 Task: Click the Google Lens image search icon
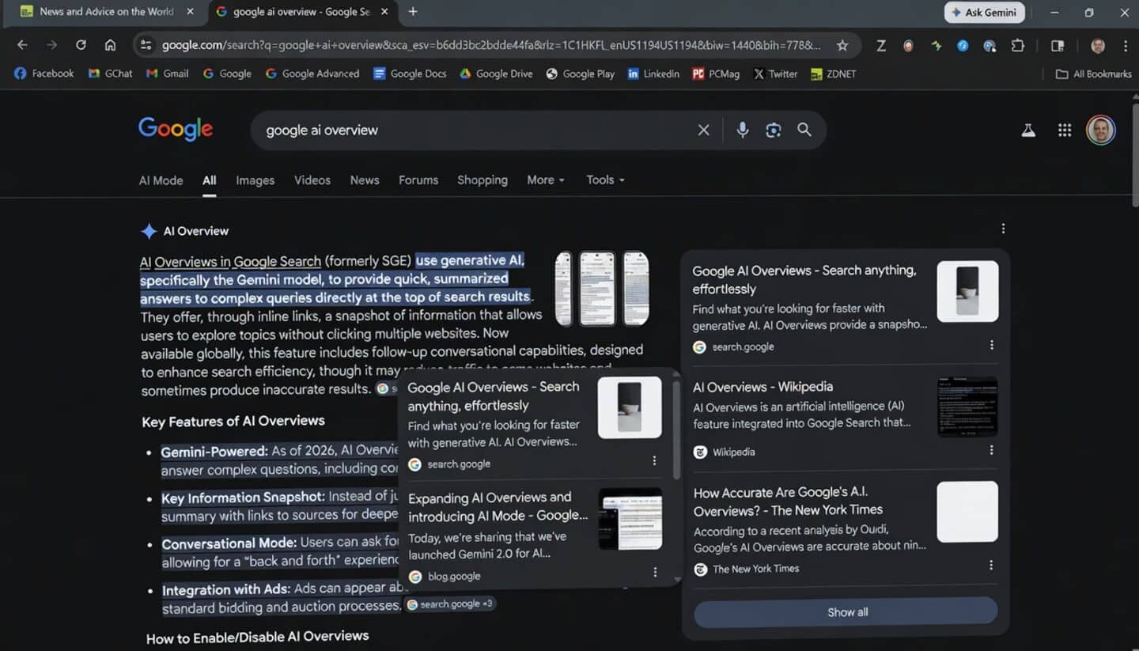pyautogui.click(x=773, y=131)
